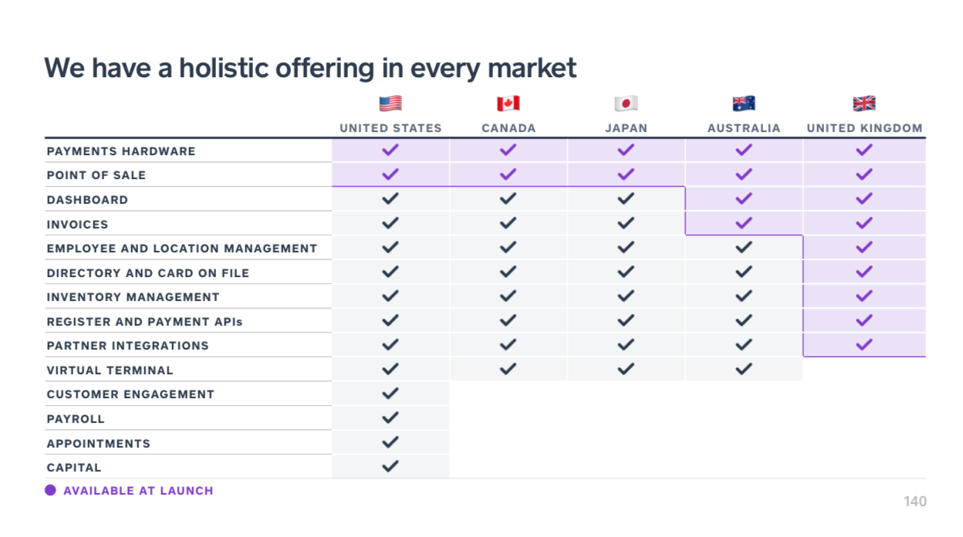Click Partner Integrations checkmark for United Kingdom
Image resolution: width=963 pixels, height=537 pixels.
(x=864, y=345)
